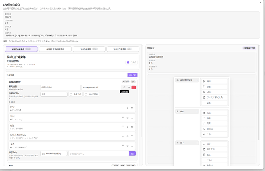Switch to 编辑区右键菜单 tab

coord(22,49)
